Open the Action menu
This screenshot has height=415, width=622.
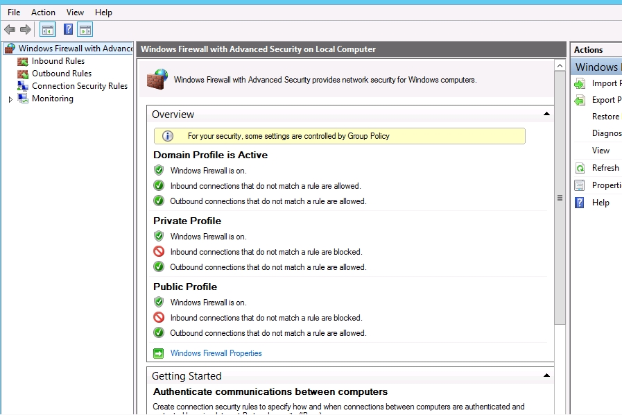coord(43,12)
